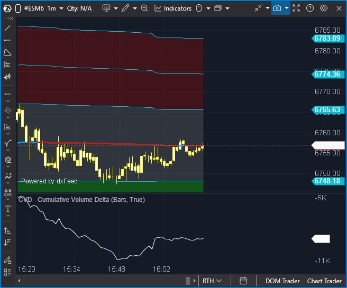Click the data box monitor icon
The image size is (347, 288).
coord(106,8)
